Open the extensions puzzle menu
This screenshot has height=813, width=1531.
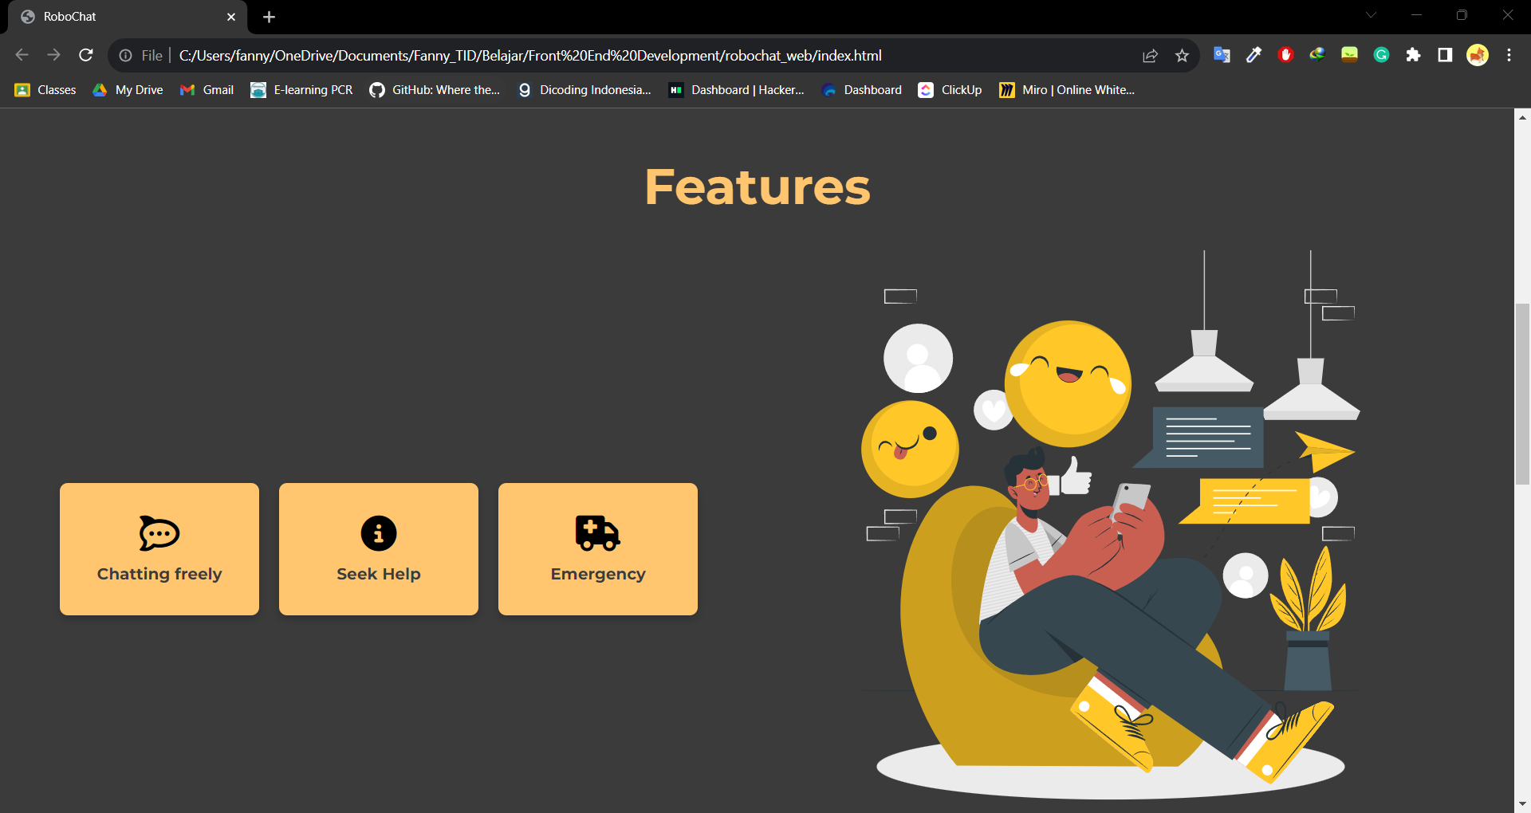pos(1414,55)
